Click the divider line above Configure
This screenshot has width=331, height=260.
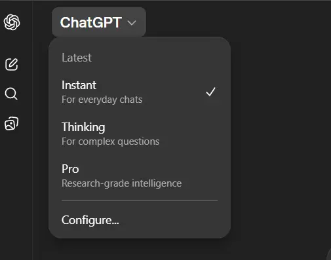coord(140,200)
